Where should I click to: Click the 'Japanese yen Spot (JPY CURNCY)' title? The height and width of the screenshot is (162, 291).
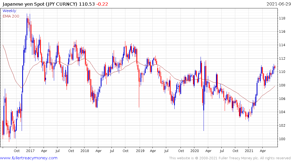(x=40, y=4)
